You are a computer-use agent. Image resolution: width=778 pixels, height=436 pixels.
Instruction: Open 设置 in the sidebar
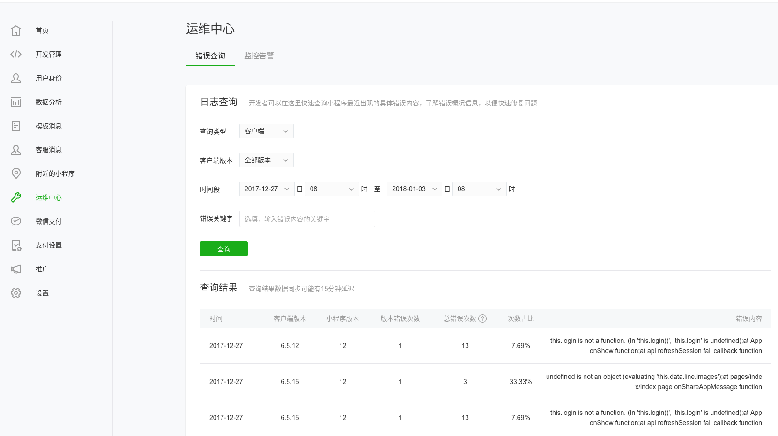tap(42, 293)
